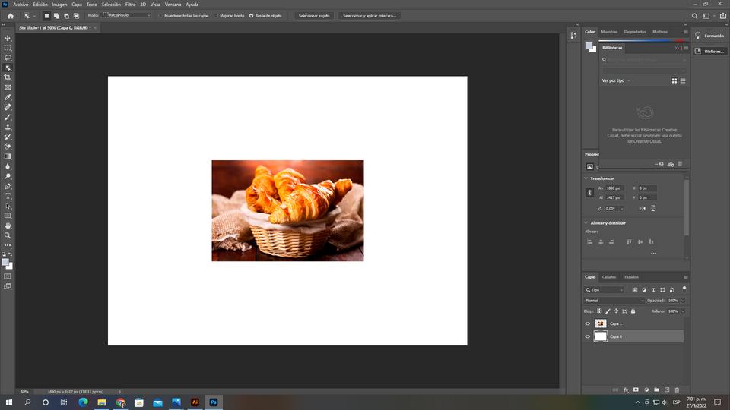Open the Tipo layer filter dropdown
The height and width of the screenshot is (410, 730).
[x=605, y=290]
